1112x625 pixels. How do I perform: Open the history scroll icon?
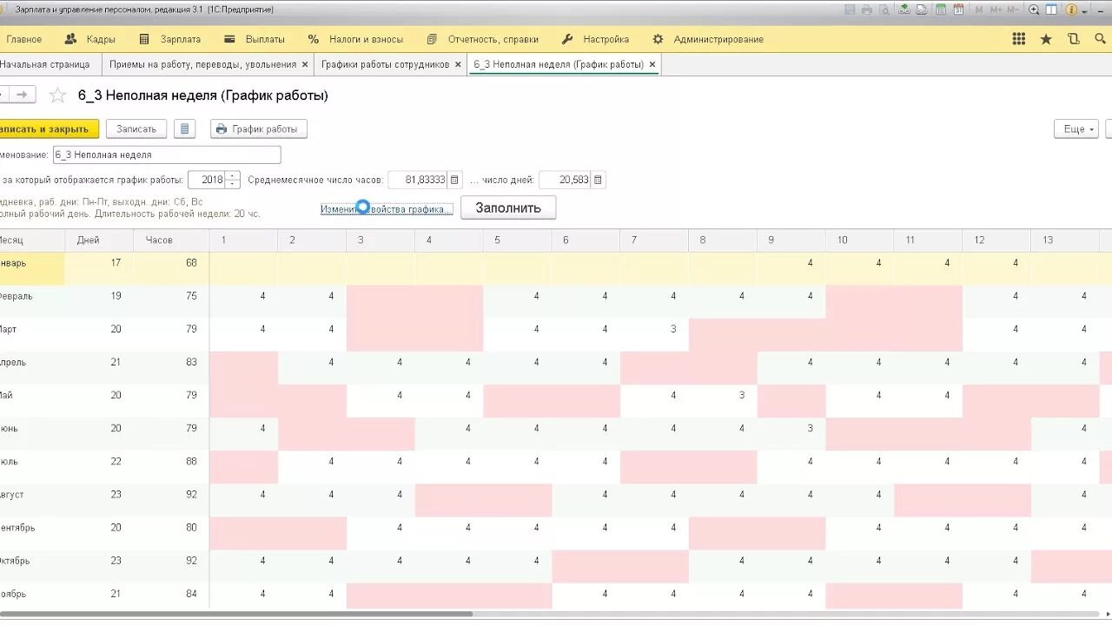point(1074,39)
